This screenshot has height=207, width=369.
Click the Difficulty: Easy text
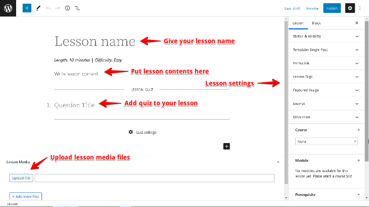pyautogui.click(x=108, y=60)
